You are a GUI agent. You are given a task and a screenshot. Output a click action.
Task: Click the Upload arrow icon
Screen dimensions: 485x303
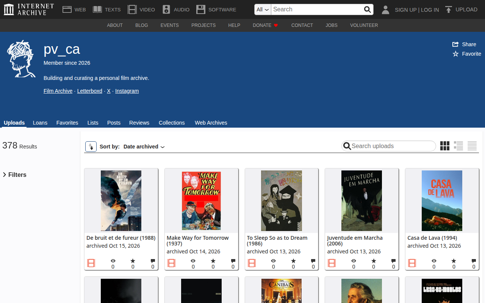coord(449,10)
